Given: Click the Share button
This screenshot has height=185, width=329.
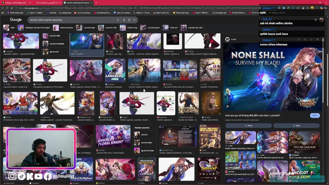Looking at the screenshot, I should point(248,126).
